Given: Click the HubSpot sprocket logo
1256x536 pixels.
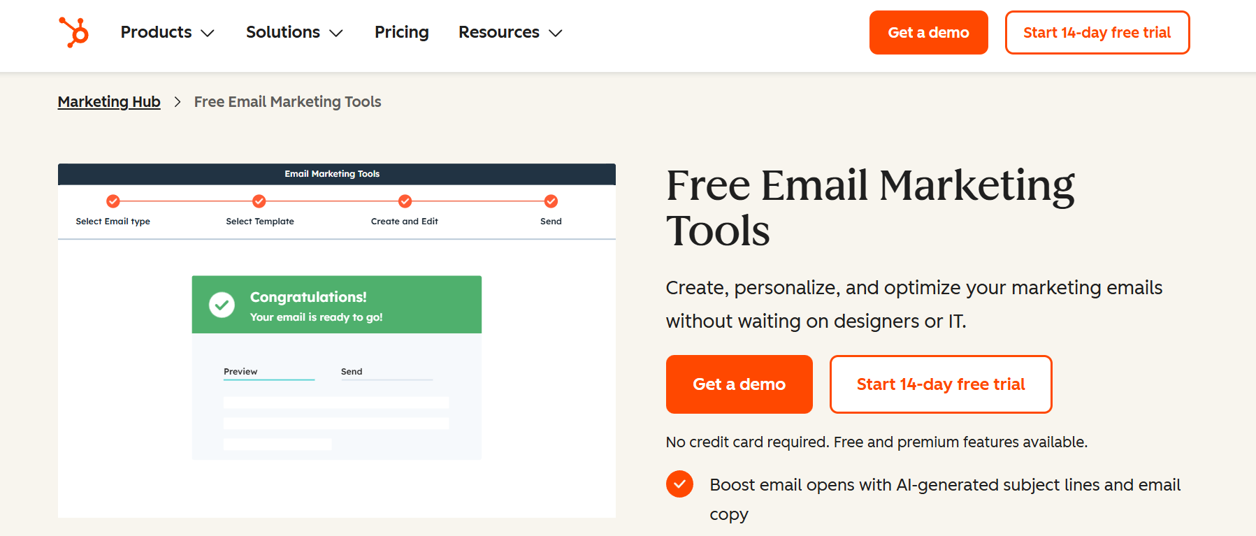Looking at the screenshot, I should click(73, 32).
